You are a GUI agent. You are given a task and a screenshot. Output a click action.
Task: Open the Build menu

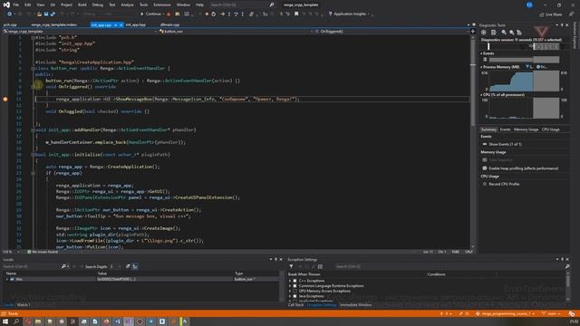(x=82, y=5)
